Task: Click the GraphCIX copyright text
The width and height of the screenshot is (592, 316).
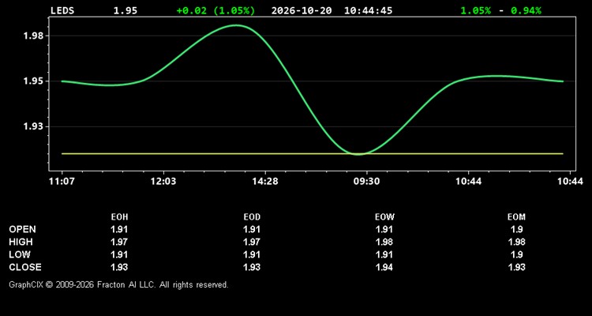Action: pyautogui.click(x=118, y=284)
